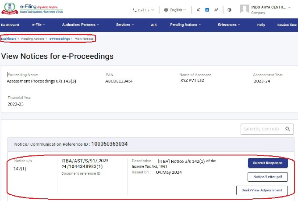This screenshot has height=201, width=298.
Task: Open the e-File dropdown menu
Action: [40, 25]
